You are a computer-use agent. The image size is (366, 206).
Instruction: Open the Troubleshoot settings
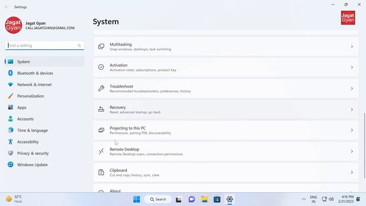click(226, 89)
